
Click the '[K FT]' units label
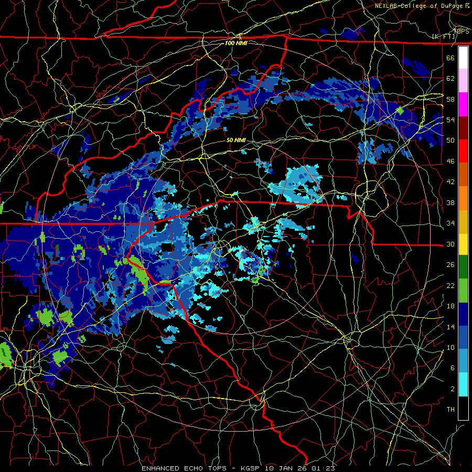pos(443,36)
